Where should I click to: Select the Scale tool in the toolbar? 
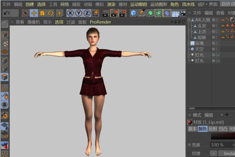[42, 13]
